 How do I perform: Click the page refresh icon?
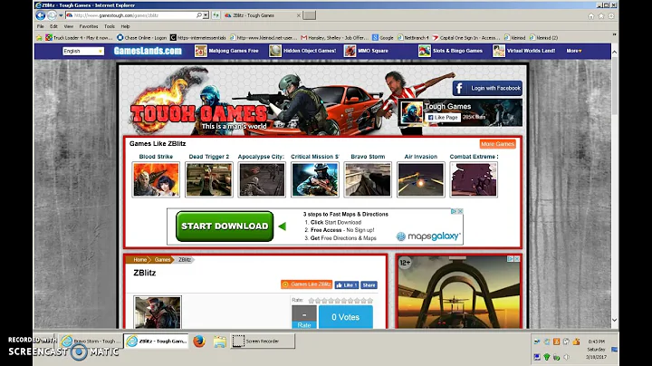[216, 15]
